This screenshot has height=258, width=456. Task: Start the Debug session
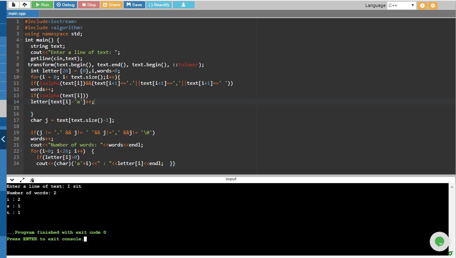tap(65, 5)
